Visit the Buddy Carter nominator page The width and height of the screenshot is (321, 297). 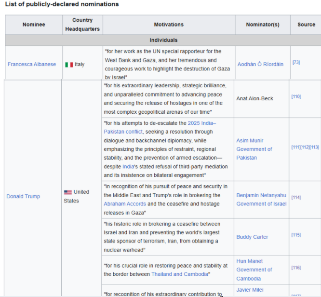coord(252,237)
